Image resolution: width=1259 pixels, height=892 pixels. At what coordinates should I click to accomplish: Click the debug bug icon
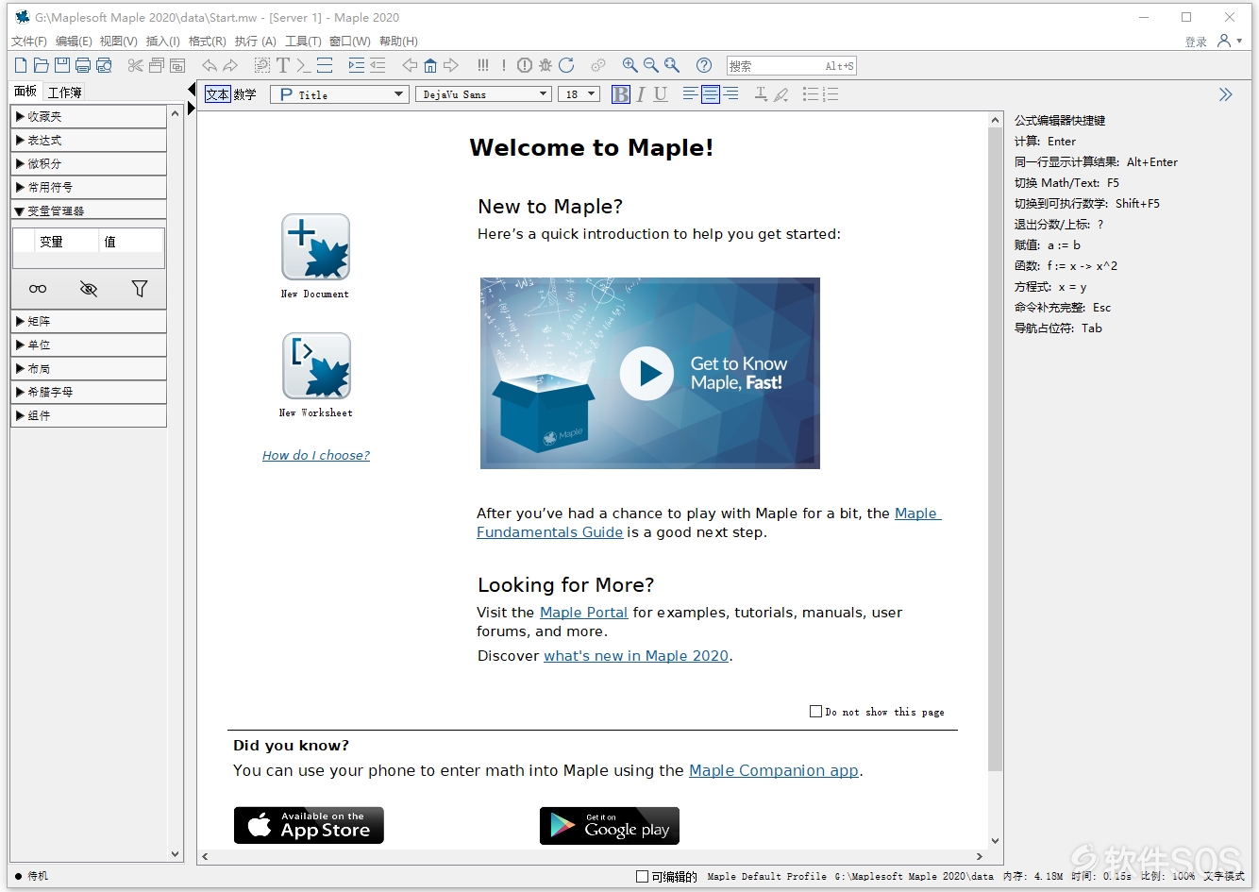click(546, 65)
